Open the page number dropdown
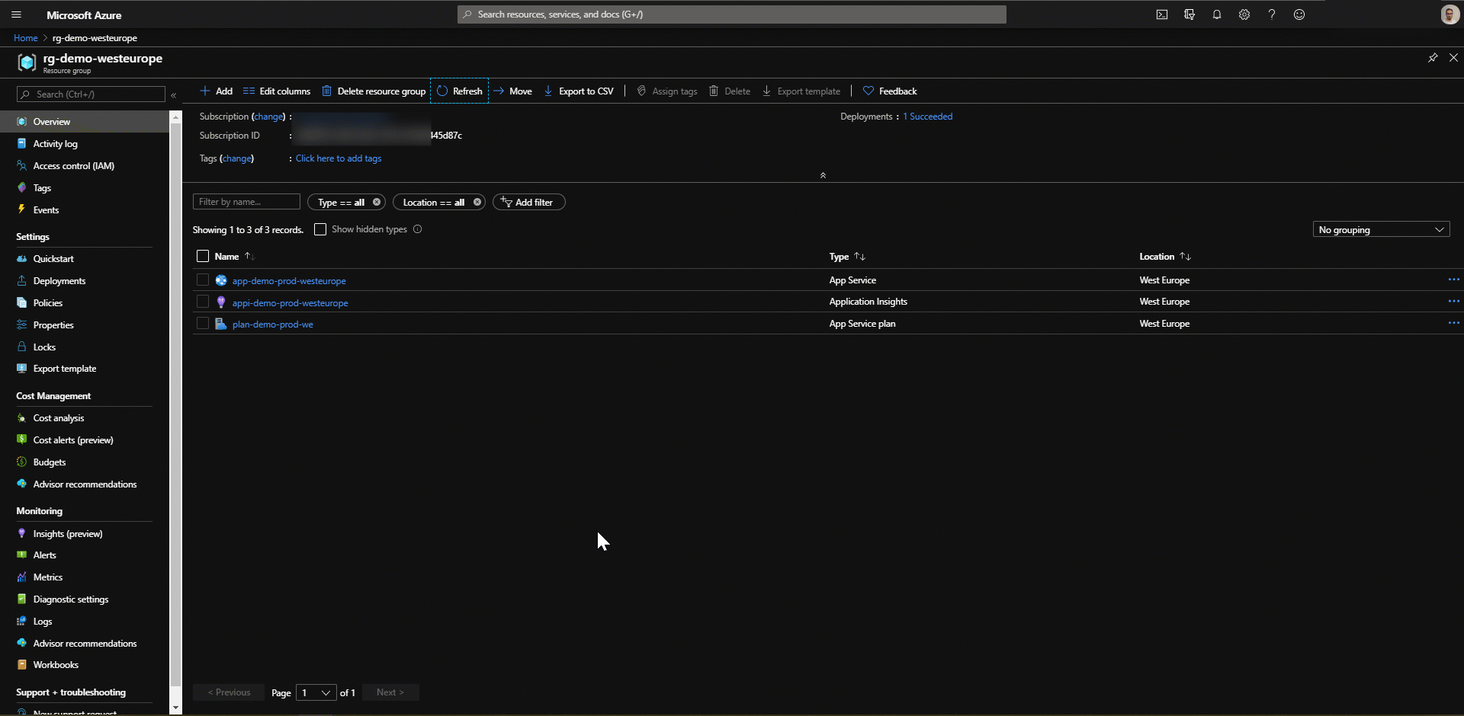The height and width of the screenshot is (716, 1464). tap(316, 692)
